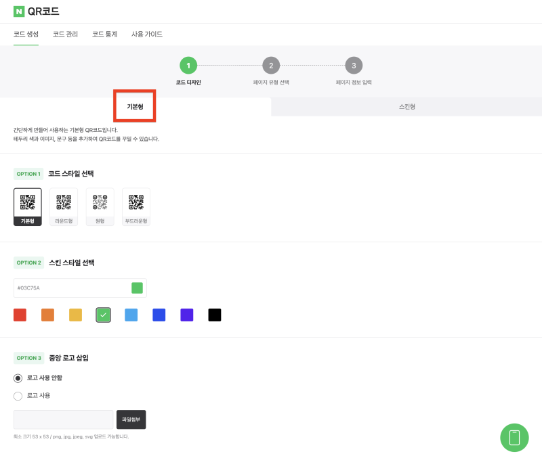Open the 사용 가이드 tab
The height and width of the screenshot is (454, 542).
click(146, 34)
